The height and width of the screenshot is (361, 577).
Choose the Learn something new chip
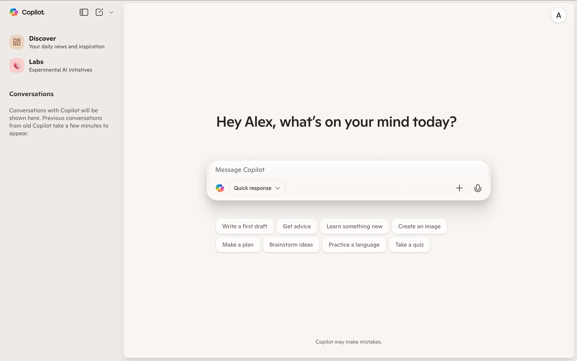(354, 226)
